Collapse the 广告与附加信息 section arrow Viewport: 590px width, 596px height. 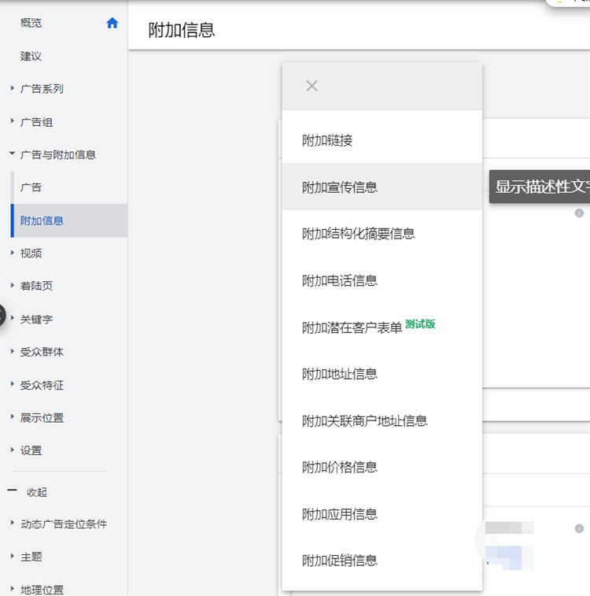pos(12,154)
